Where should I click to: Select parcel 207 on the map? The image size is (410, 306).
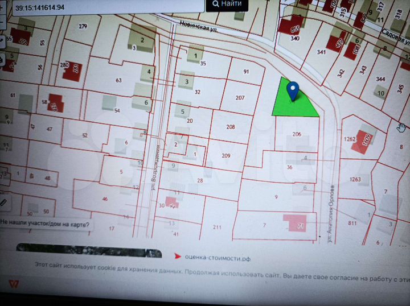[x=239, y=98]
